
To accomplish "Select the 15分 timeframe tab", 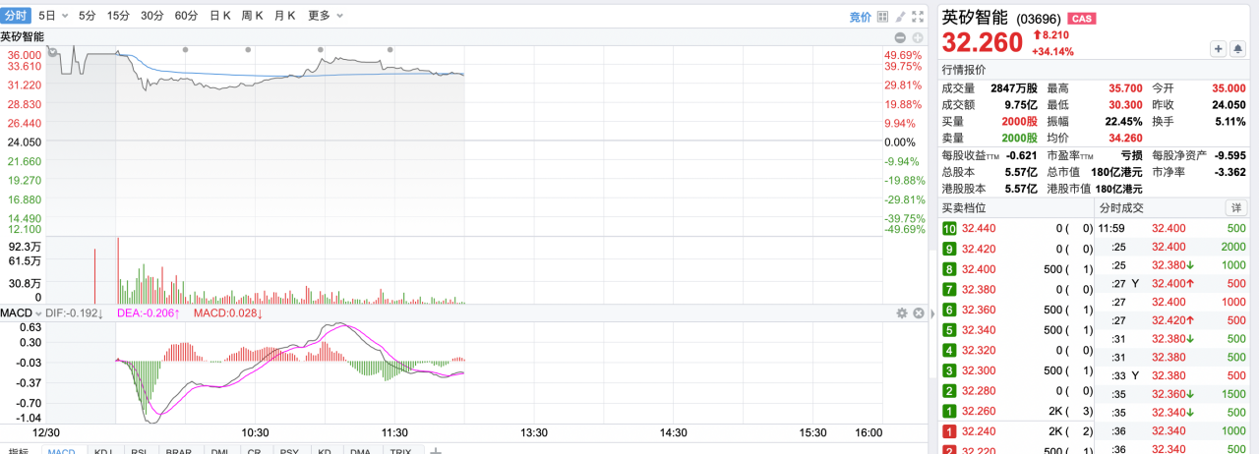I will point(118,16).
